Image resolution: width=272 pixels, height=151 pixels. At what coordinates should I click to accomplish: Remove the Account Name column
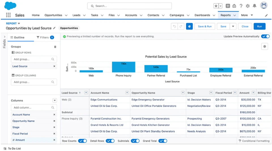coord(54,114)
